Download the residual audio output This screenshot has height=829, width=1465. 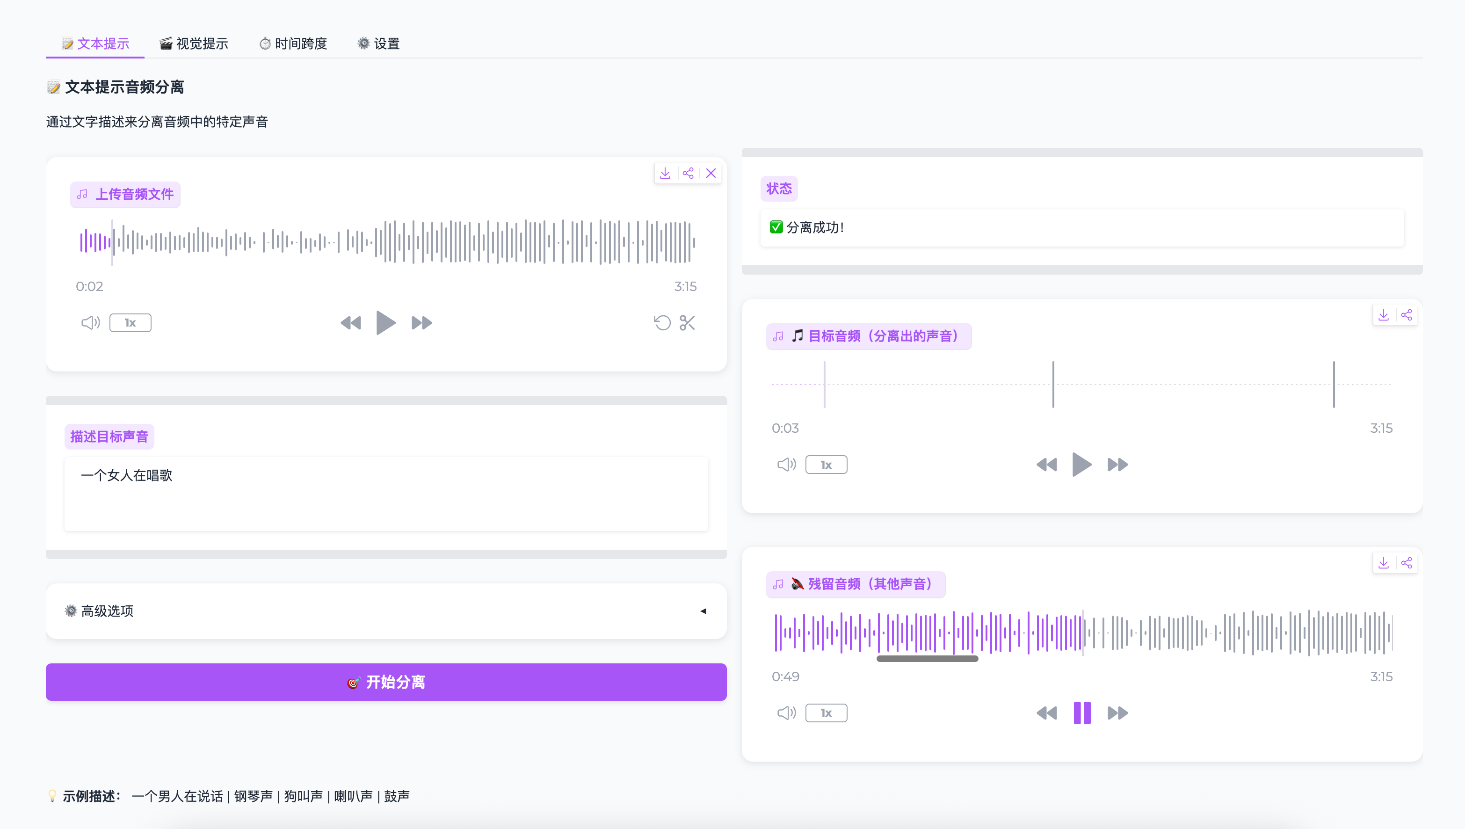pyautogui.click(x=1383, y=563)
